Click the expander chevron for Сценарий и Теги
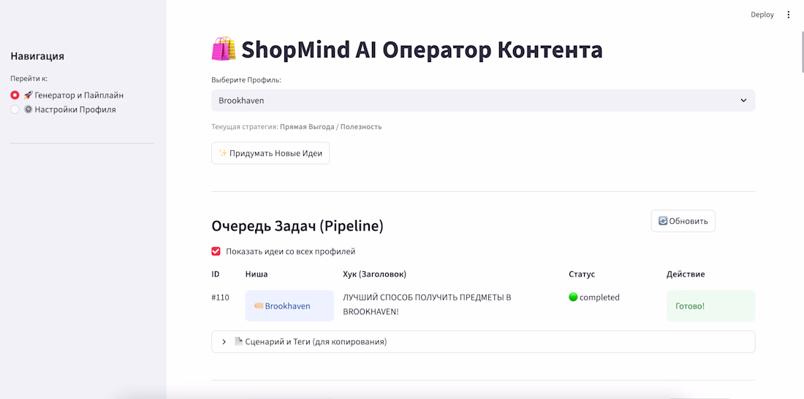 coord(224,341)
